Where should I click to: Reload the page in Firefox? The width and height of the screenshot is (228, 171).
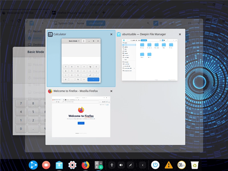[19, 21]
